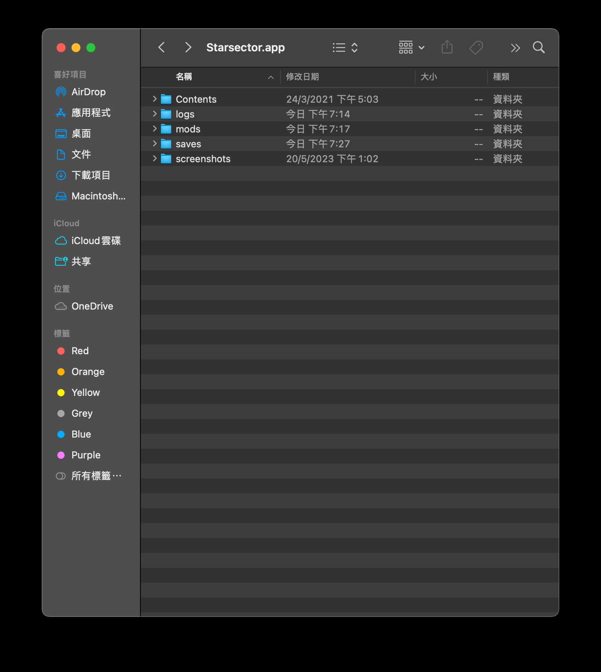Click the search magnifying glass icon
601x672 pixels.
coord(538,48)
